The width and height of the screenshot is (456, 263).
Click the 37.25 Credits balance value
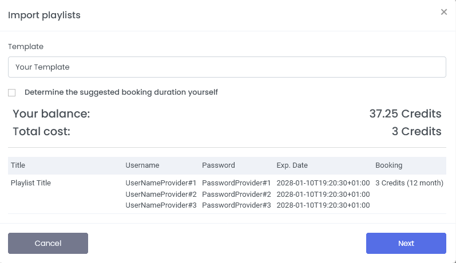tap(405, 114)
